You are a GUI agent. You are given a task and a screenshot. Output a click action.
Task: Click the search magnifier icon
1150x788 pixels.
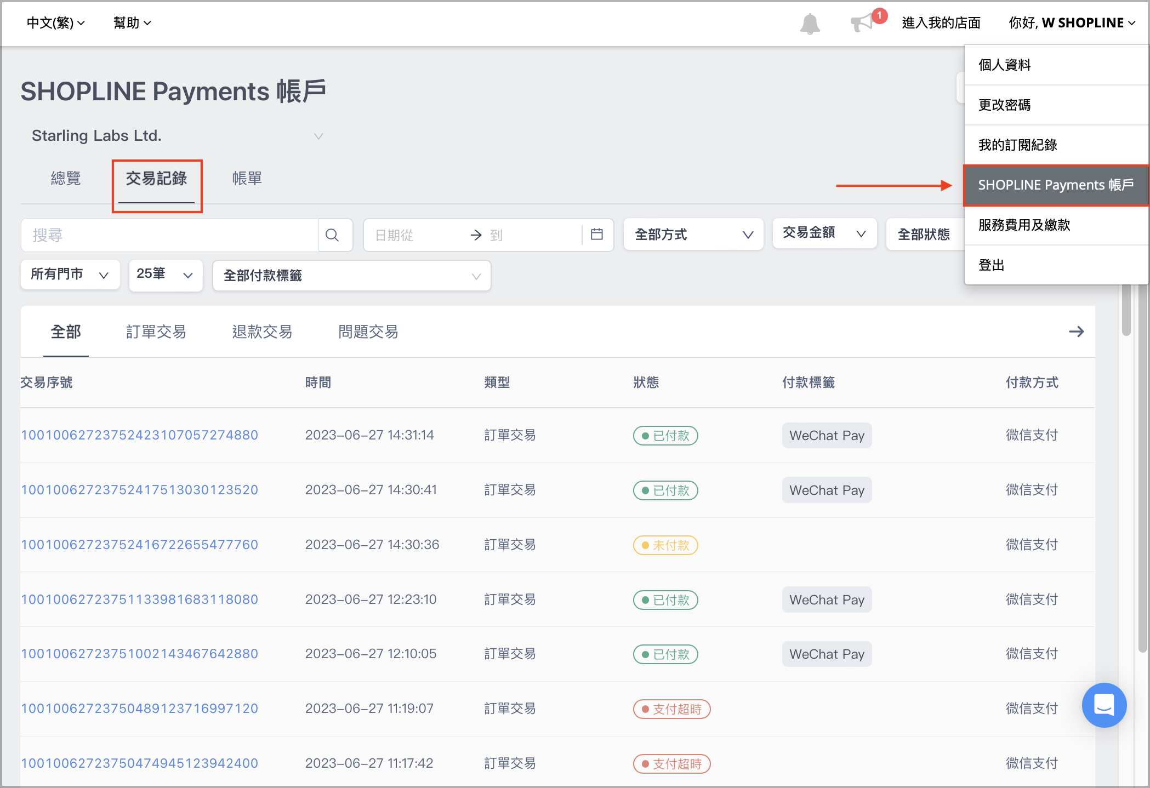[333, 235]
